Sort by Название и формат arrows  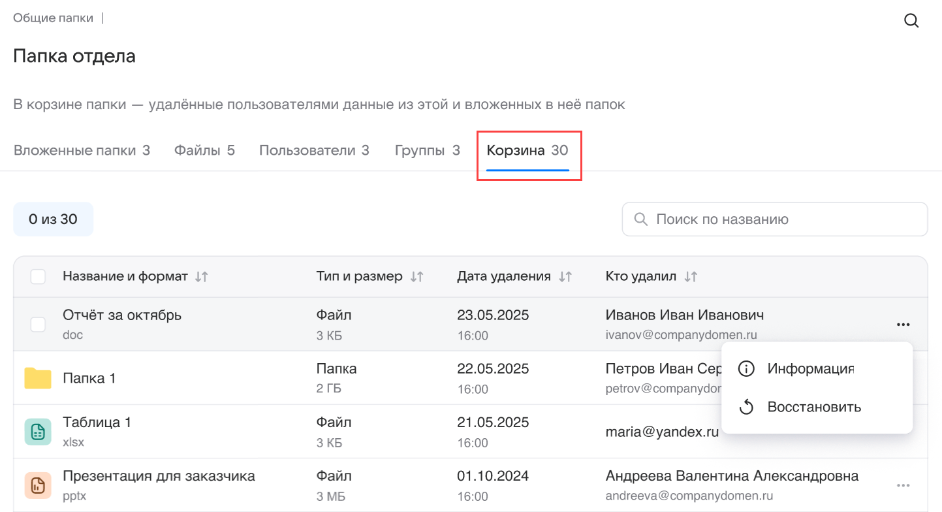point(202,277)
